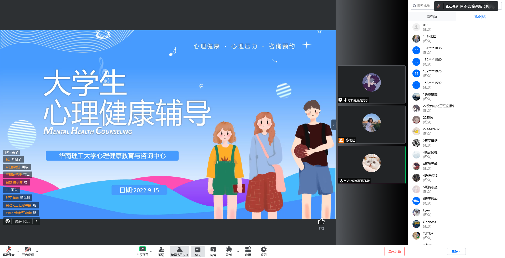Image resolution: width=505 pixels, height=258 pixels.
Task: Select 陈昕's screen share video tile
Action: (x=372, y=84)
